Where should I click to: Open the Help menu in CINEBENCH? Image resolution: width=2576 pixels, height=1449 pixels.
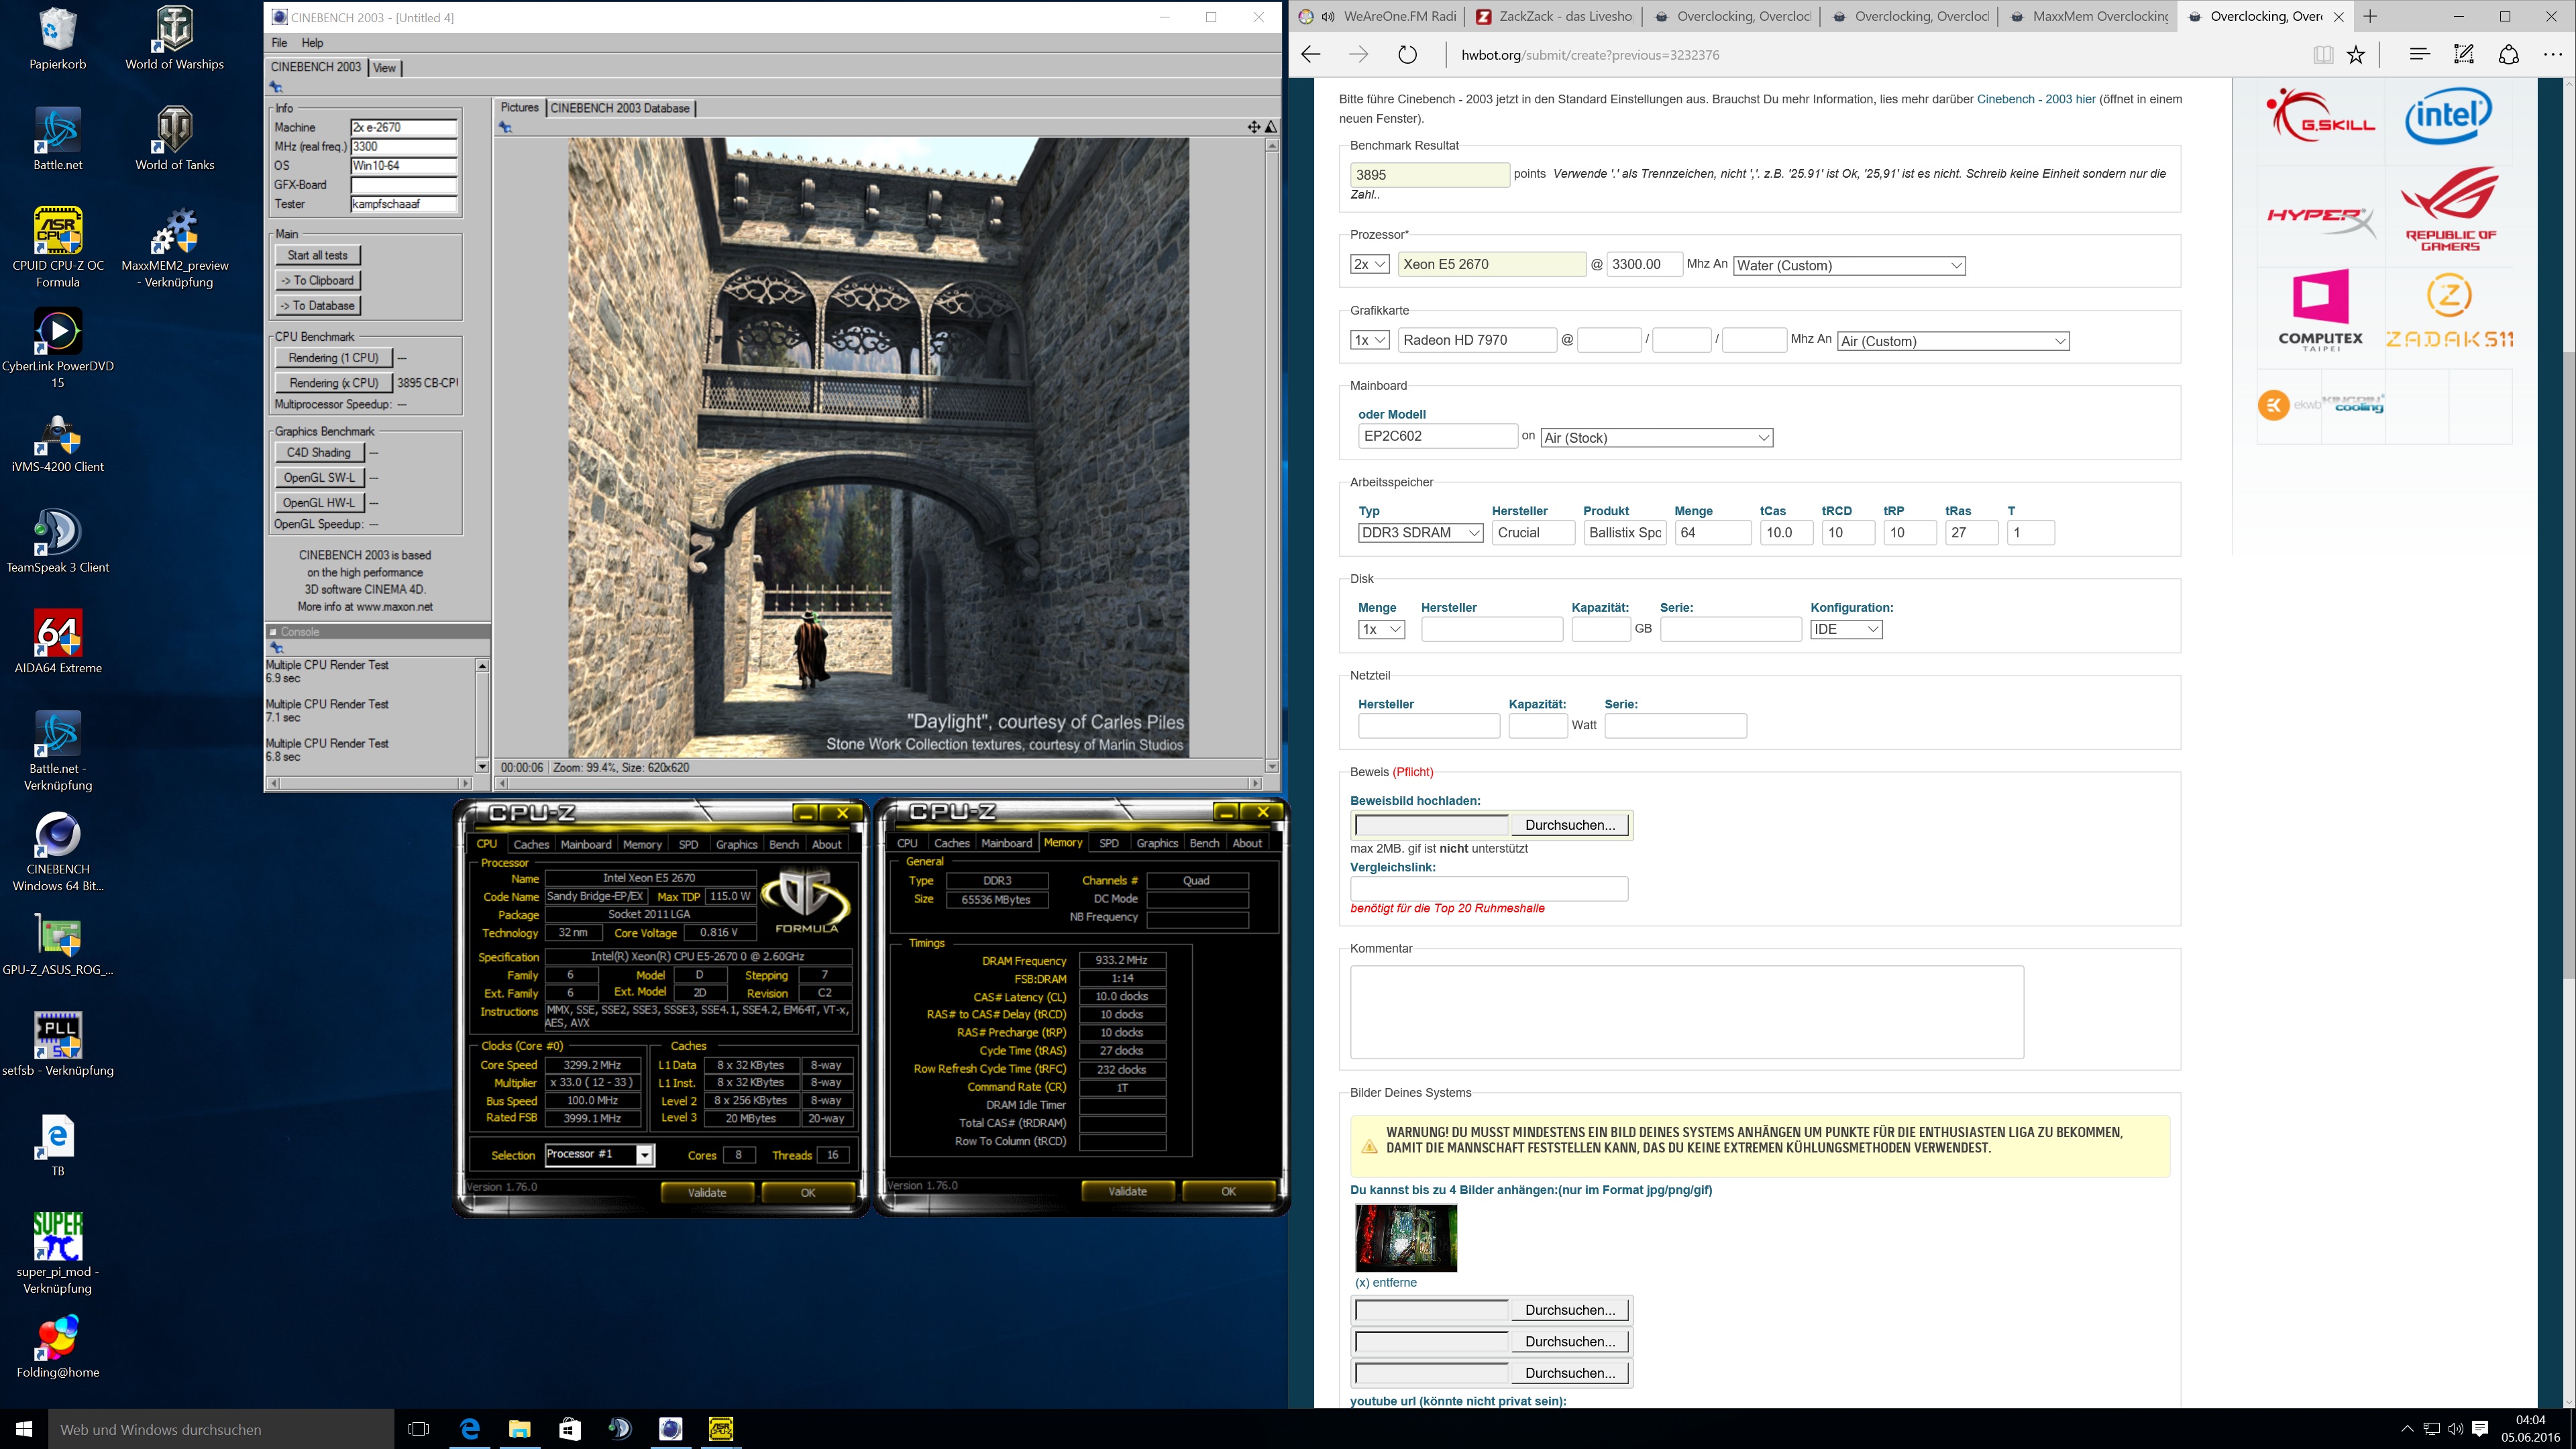coord(313,43)
